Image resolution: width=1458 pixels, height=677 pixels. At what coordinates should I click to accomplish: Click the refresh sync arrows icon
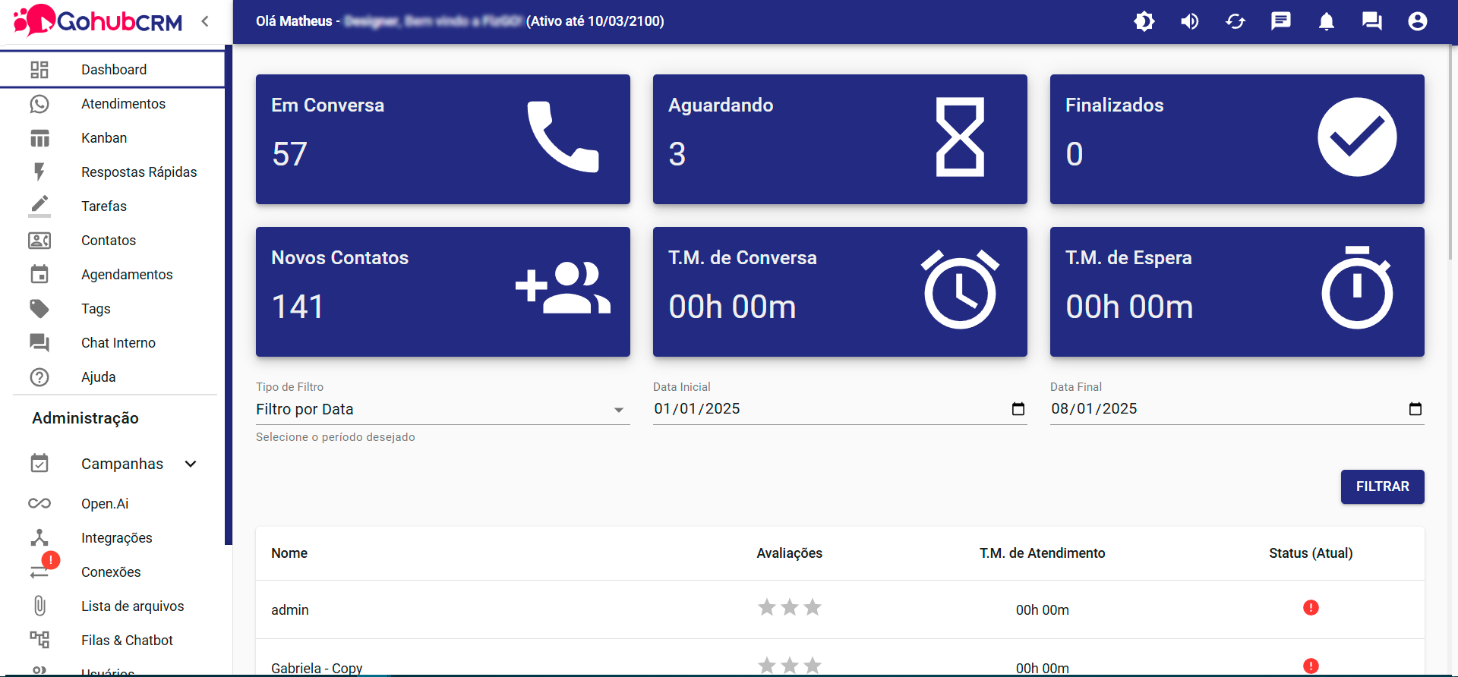click(1236, 21)
